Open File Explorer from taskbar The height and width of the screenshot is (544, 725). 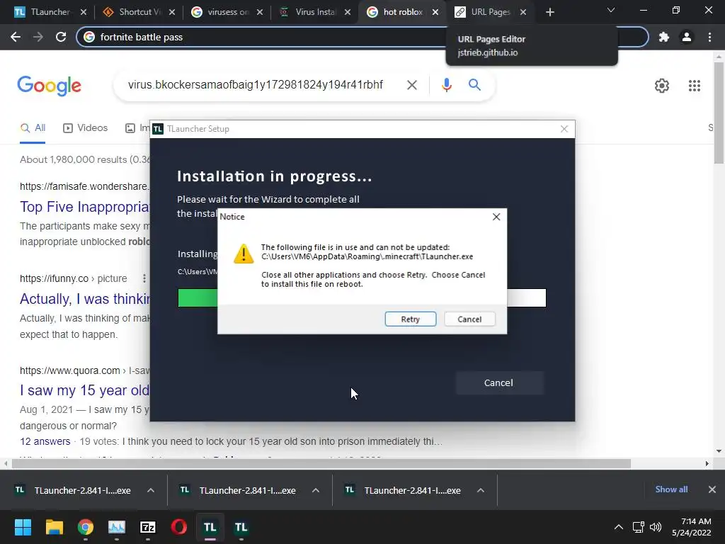pyautogui.click(x=54, y=527)
